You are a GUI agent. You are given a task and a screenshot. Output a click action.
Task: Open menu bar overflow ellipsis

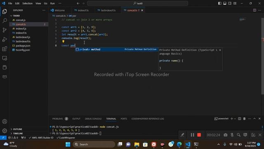pos(60,3)
